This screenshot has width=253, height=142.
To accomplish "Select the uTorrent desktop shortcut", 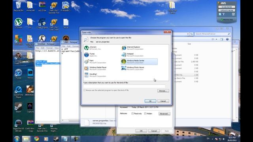I will tap(19, 23).
